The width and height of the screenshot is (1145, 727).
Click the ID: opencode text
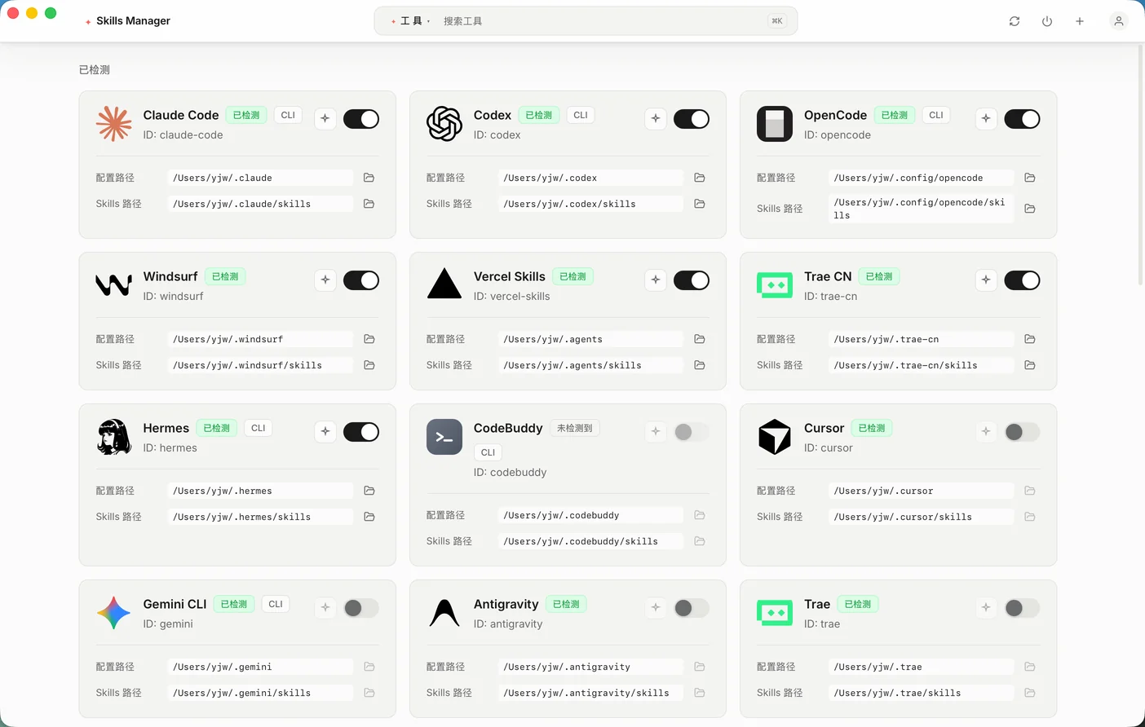pos(838,135)
